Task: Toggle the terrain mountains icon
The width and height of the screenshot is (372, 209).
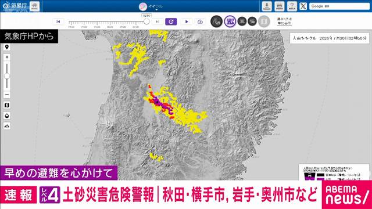Action: 7,126
